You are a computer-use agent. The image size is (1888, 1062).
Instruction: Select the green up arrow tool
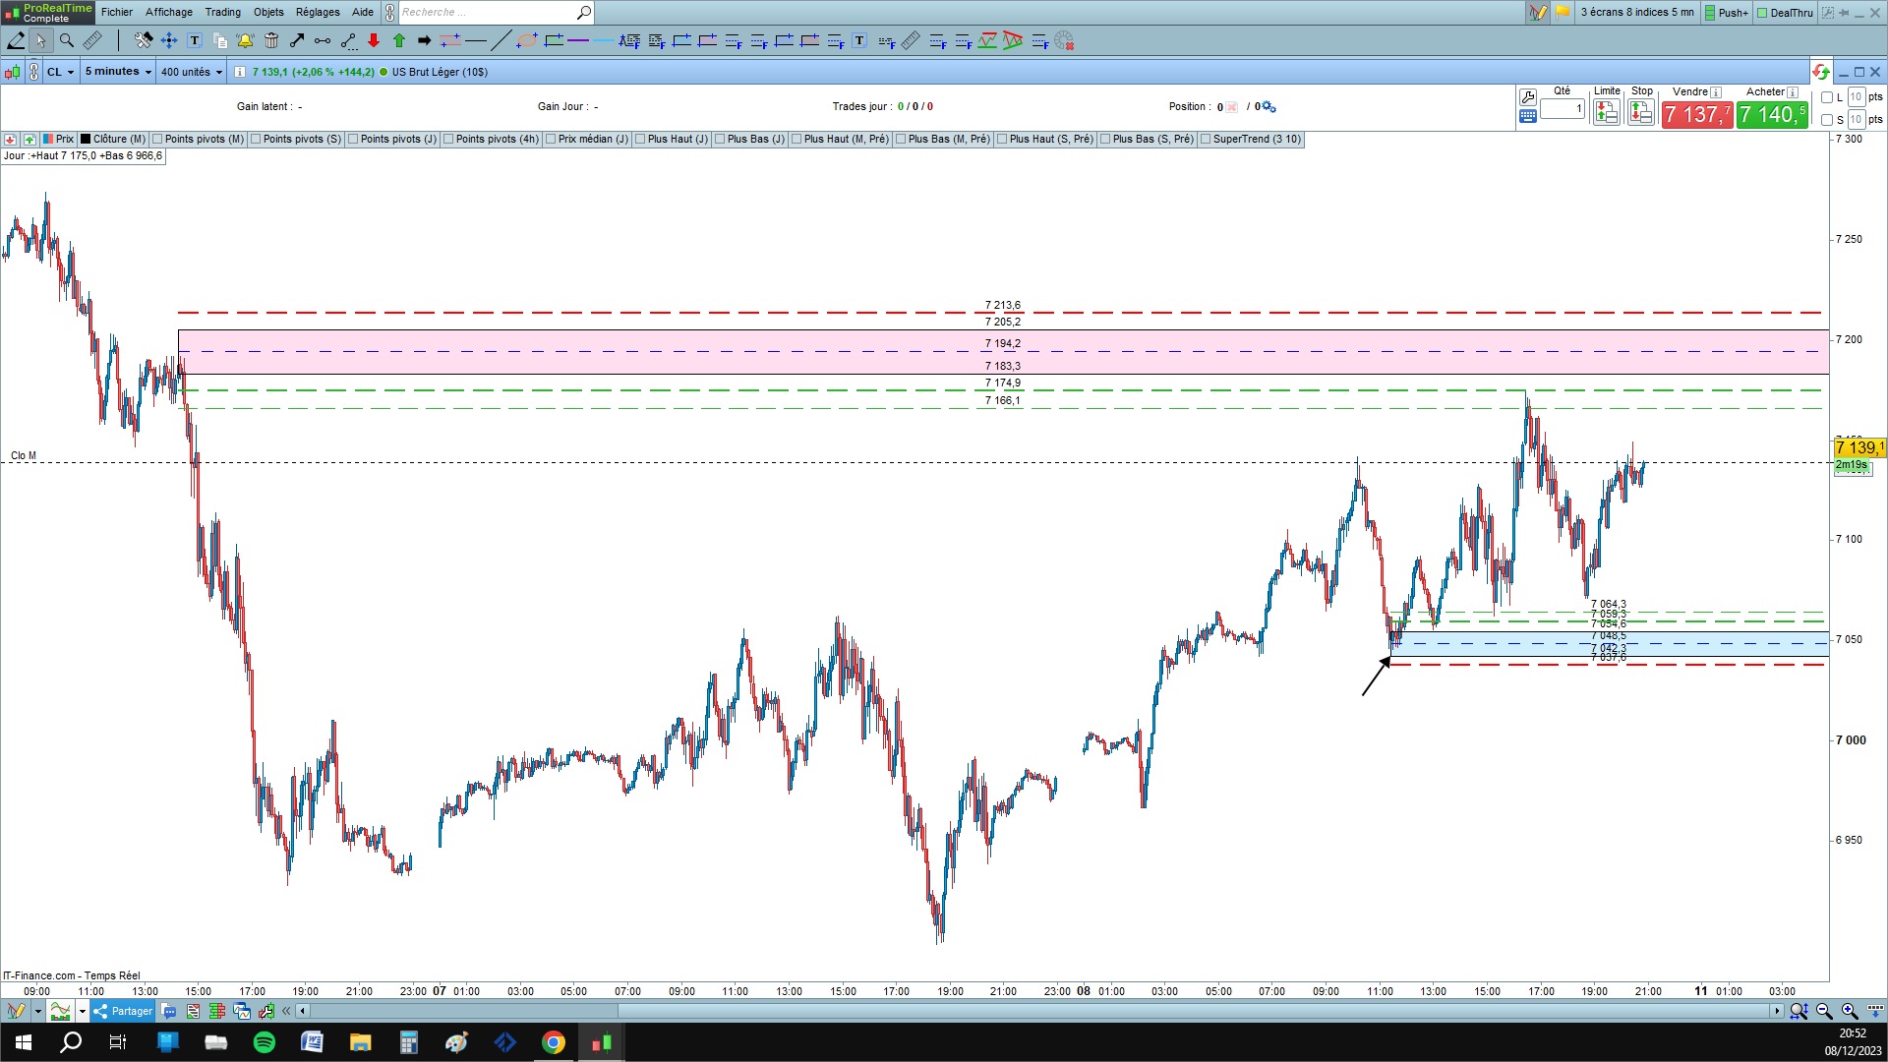coord(399,40)
